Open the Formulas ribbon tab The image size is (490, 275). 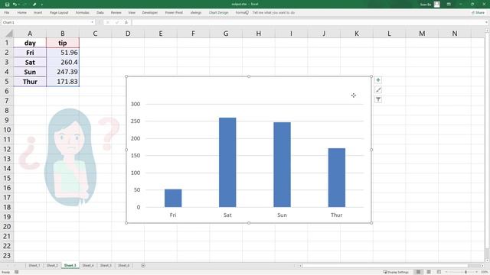click(x=82, y=12)
